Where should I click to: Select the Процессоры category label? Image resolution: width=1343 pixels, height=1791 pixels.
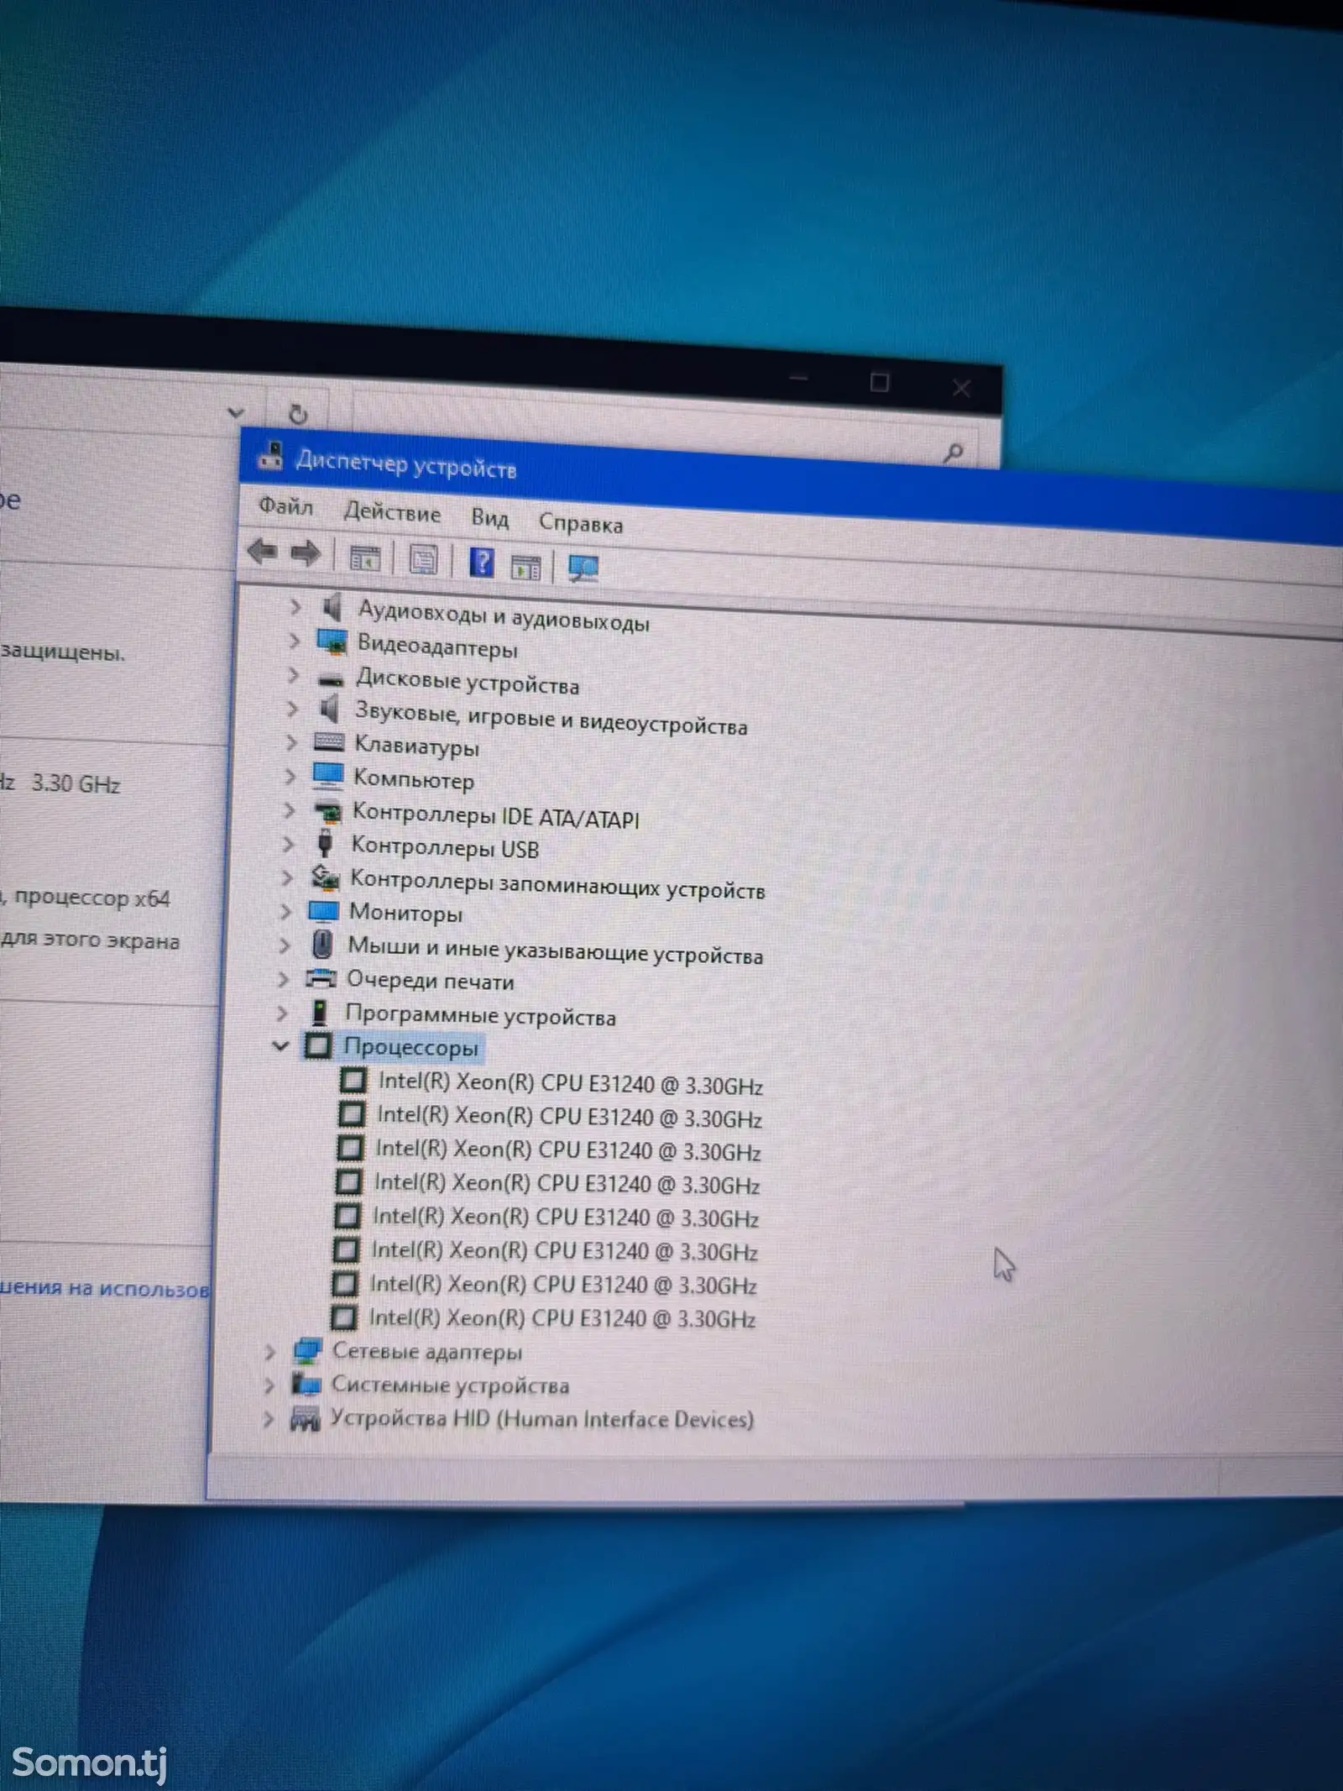click(x=410, y=1048)
